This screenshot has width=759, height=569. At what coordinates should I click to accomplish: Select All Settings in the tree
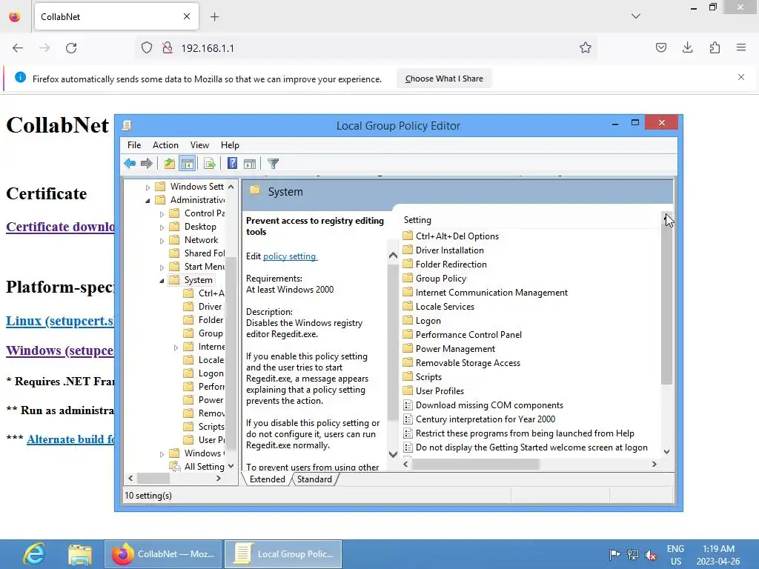tap(204, 467)
